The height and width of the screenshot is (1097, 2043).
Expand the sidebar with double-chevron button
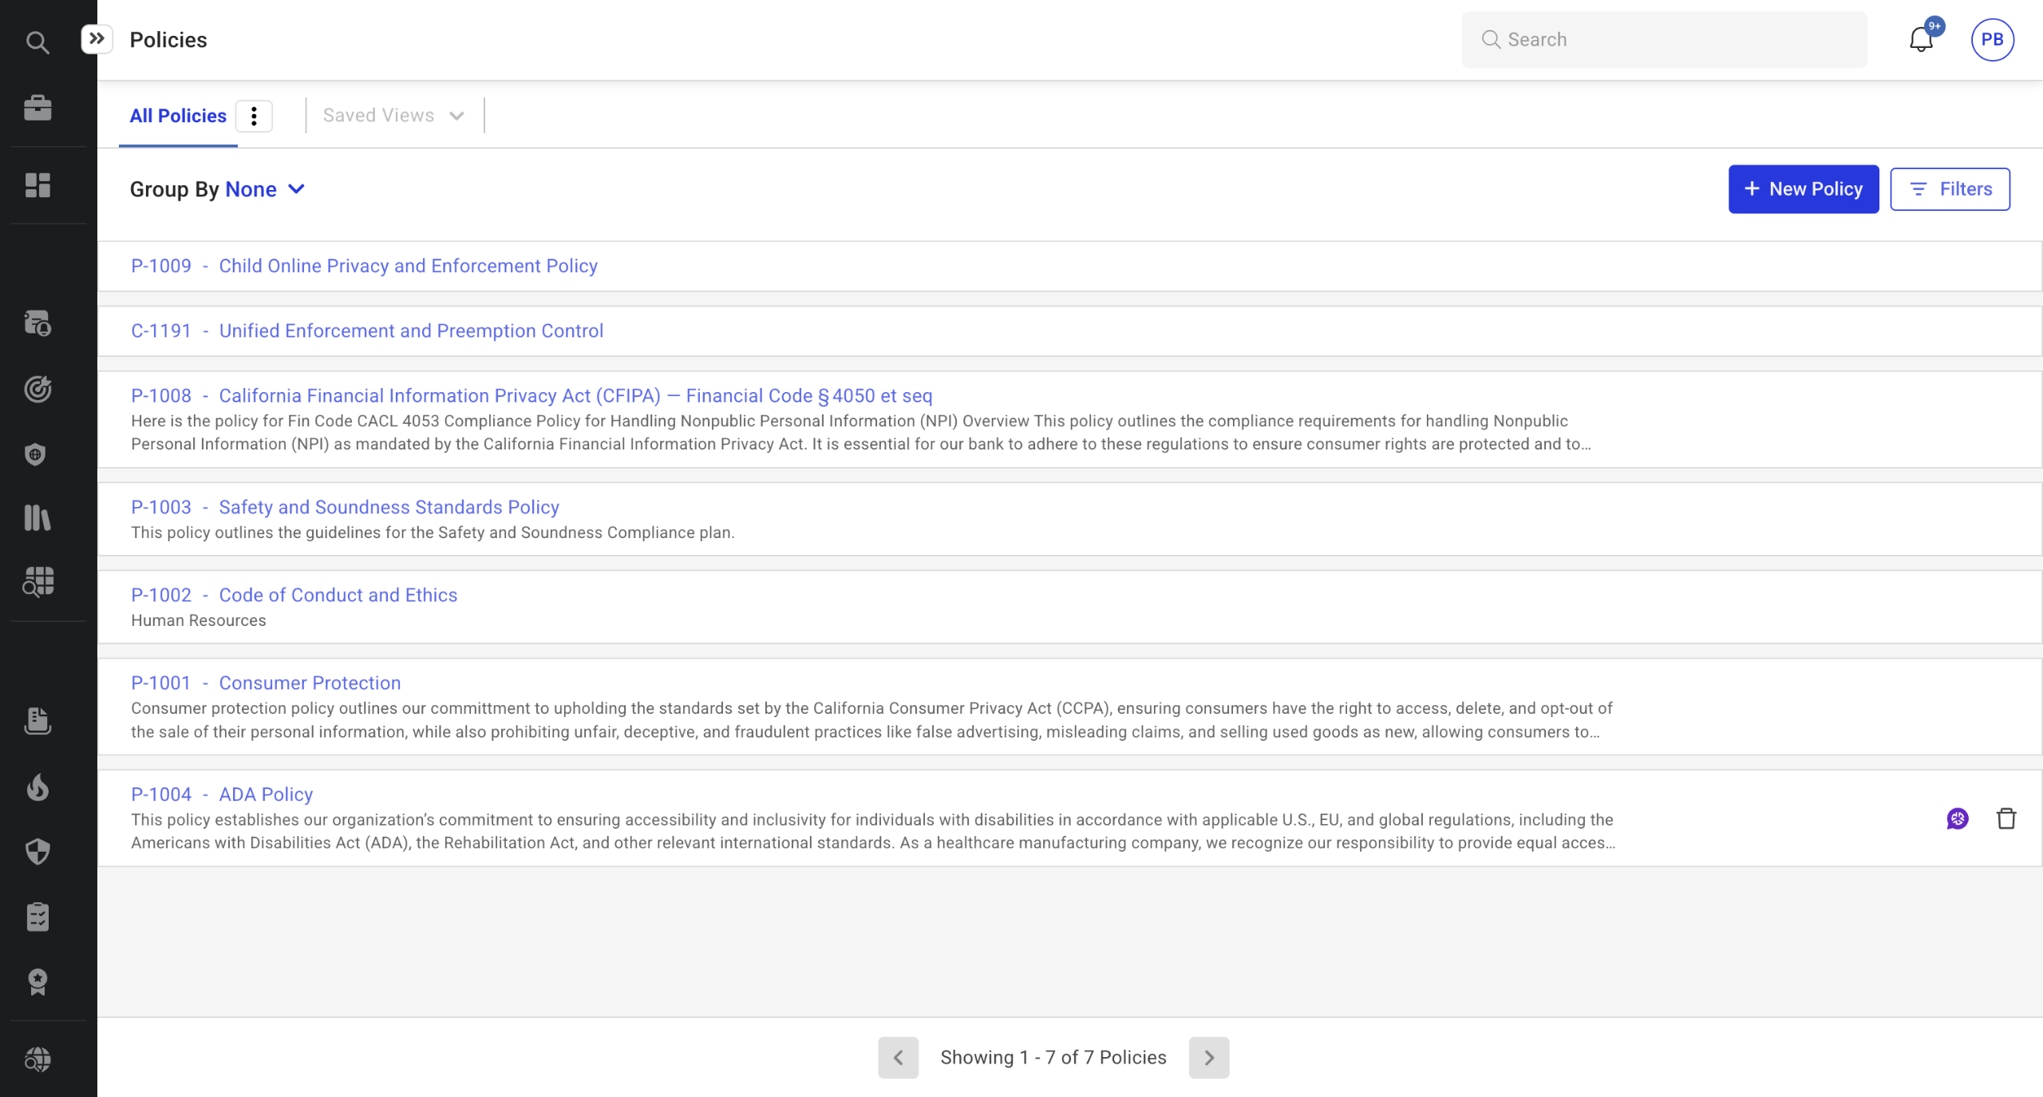(97, 38)
